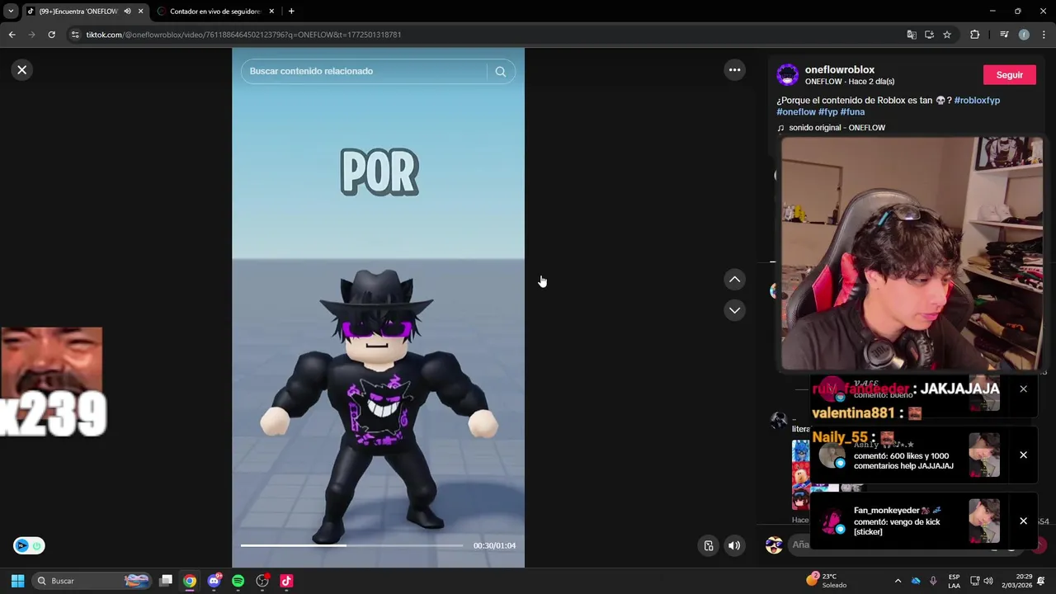This screenshot has width=1056, height=594.
Task: Close the TikTok browser tab
Action: (140, 12)
